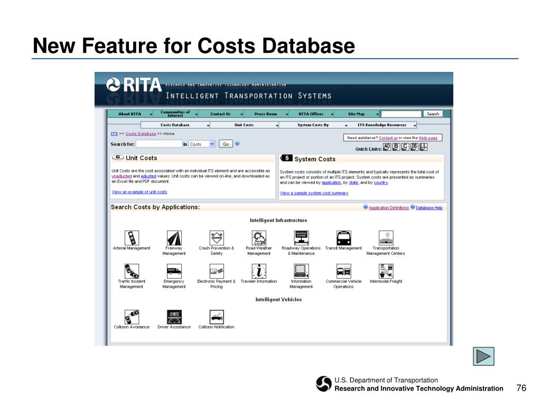This screenshot has width=541, height=406.
Task: Click the RITA logo in header
Action: point(134,85)
